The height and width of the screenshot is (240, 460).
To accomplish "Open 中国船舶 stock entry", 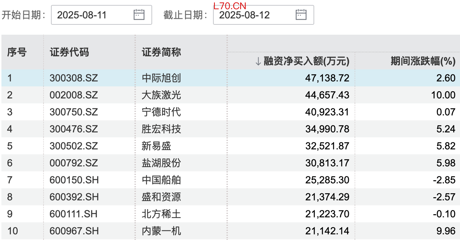I will click(161, 180).
